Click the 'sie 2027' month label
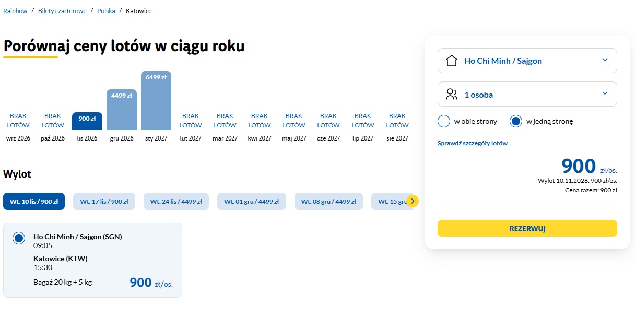Image resolution: width=636 pixels, height=316 pixels. coord(397,138)
